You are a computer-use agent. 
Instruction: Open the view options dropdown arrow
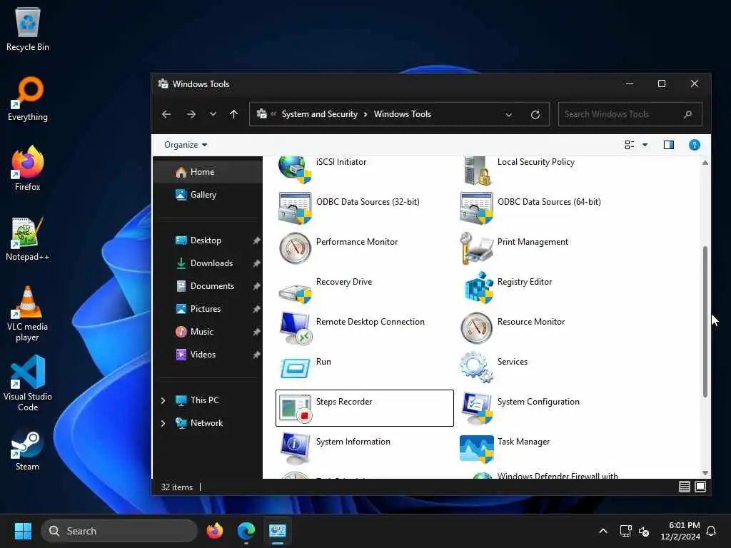[x=645, y=145]
